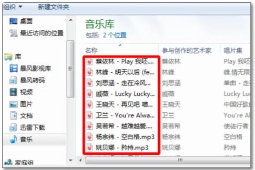Click the 库 folder icon
Screen dimensions: 255x170
point(8,57)
